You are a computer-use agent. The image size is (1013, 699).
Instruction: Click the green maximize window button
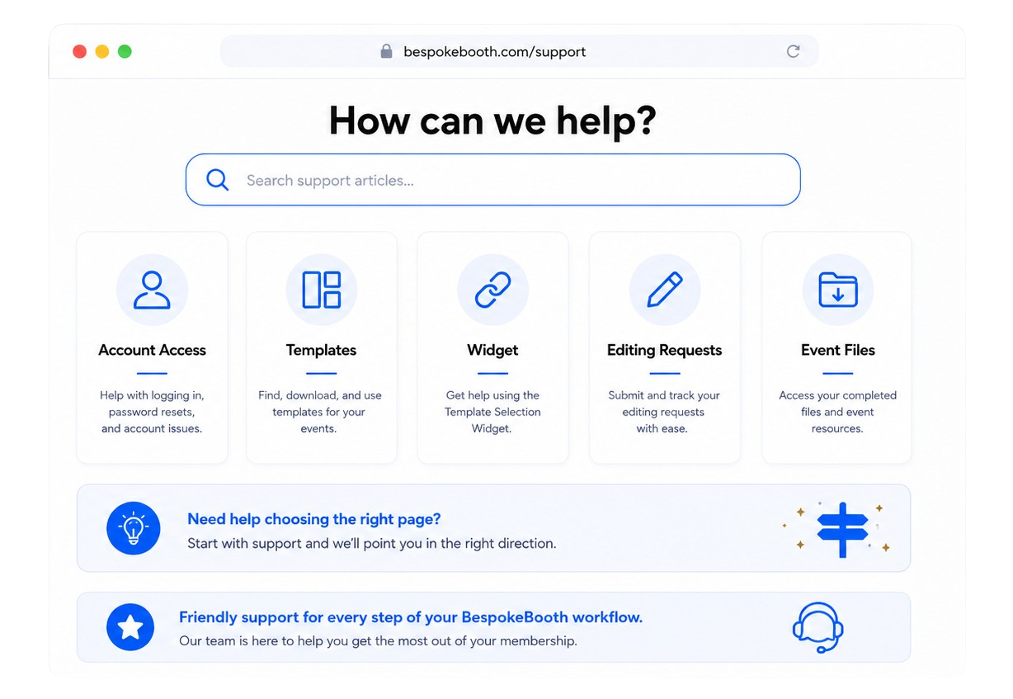click(x=125, y=51)
